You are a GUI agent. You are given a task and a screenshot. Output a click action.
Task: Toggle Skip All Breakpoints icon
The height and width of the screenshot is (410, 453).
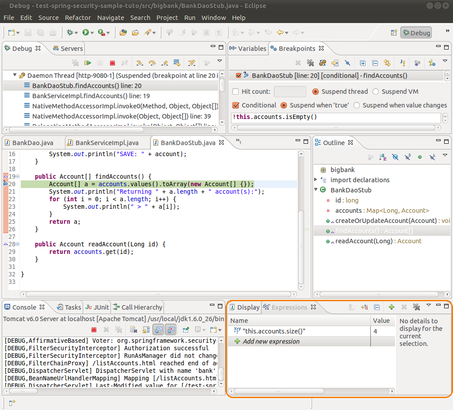[x=347, y=63]
